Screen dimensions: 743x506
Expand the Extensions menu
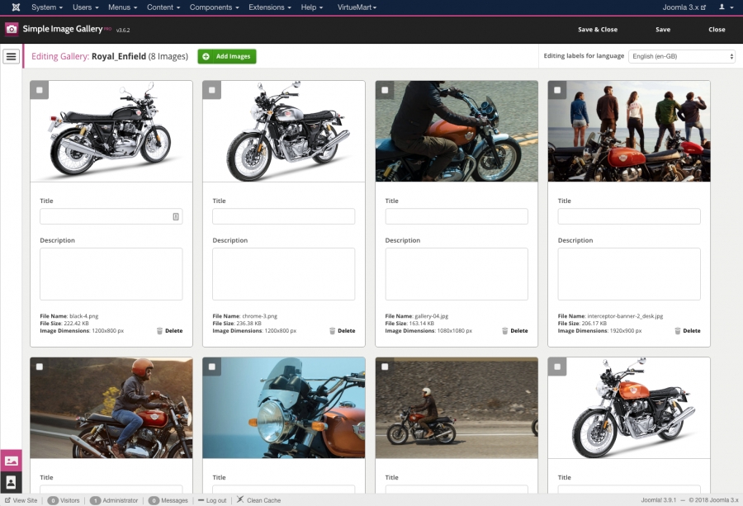click(270, 7)
